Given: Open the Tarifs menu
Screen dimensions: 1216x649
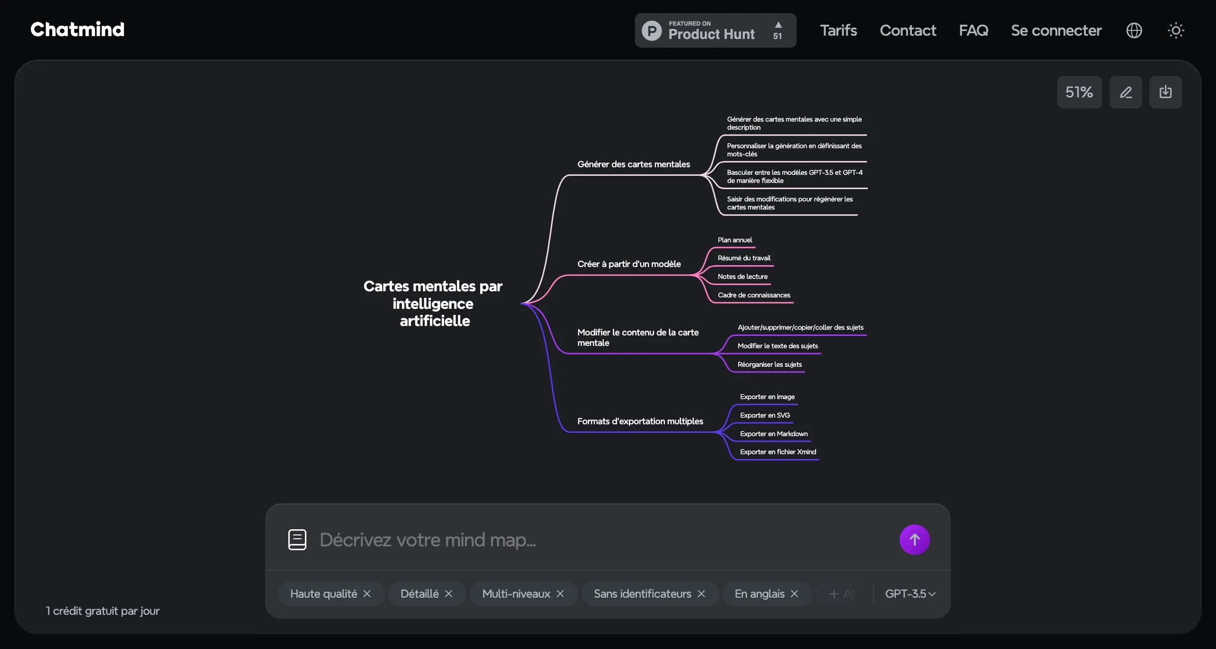Looking at the screenshot, I should point(838,30).
